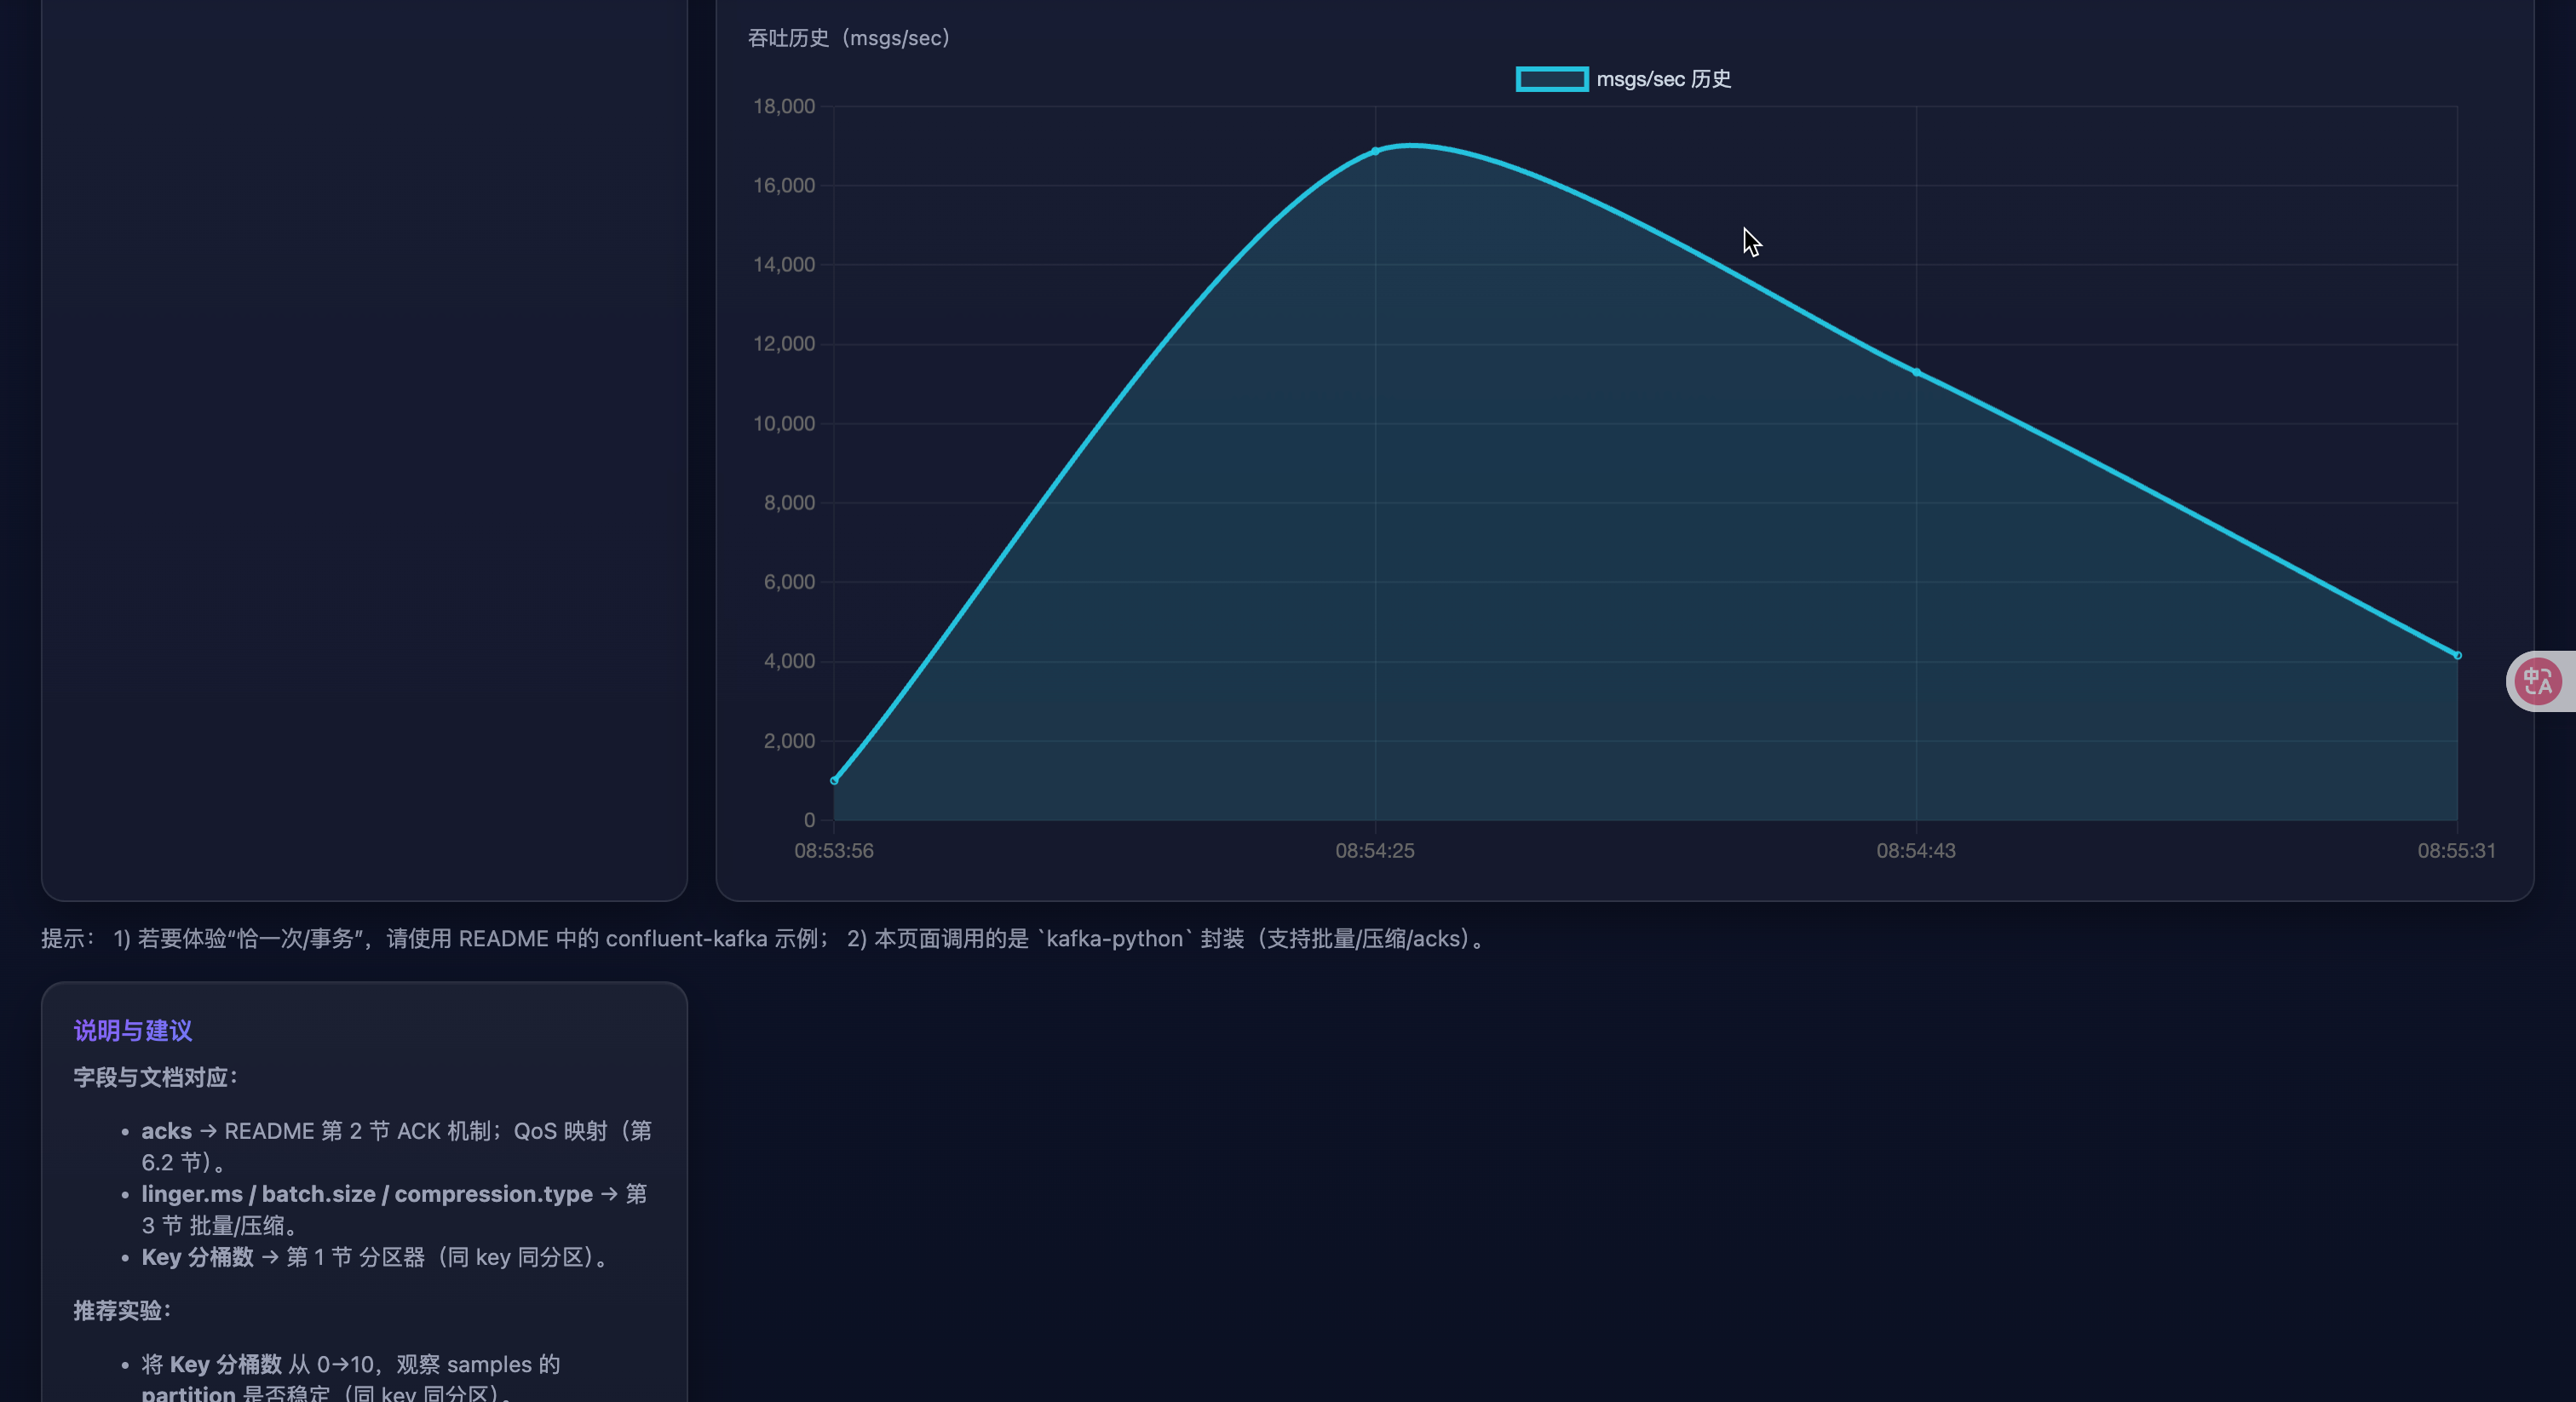
Task: Click the 18,000 y-axis label
Action: (x=784, y=106)
